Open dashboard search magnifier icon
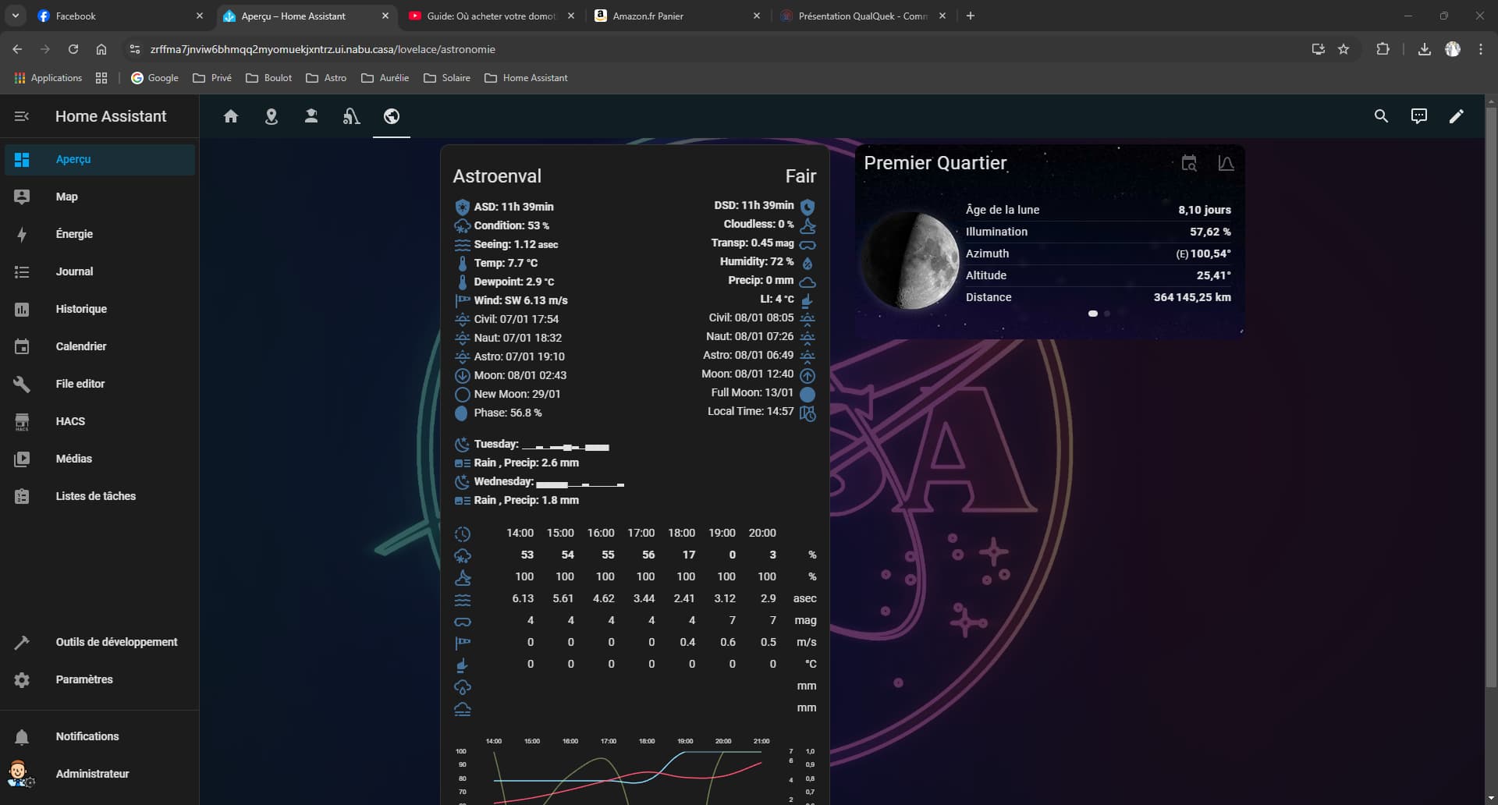The image size is (1498, 805). [x=1381, y=116]
